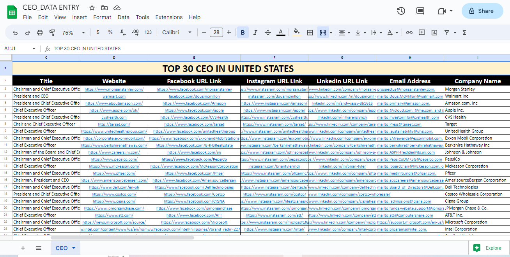Screen dimensions: 510x257
Task: Click the Share button
Action: point(482,11)
